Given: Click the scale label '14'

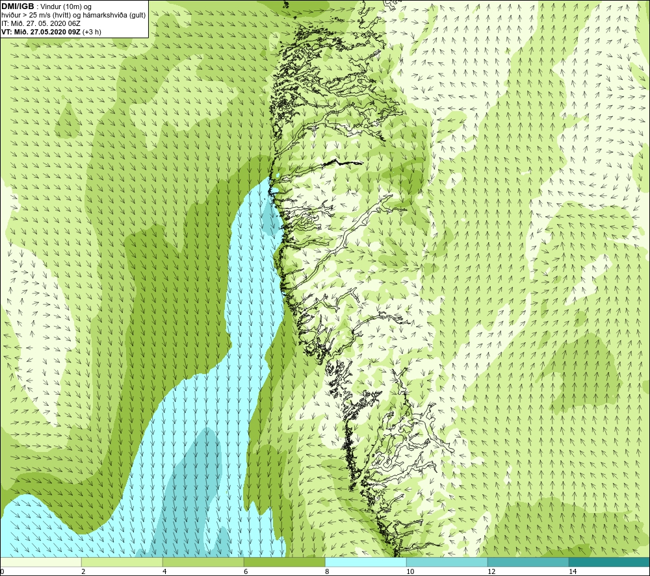Looking at the screenshot, I should (573, 571).
